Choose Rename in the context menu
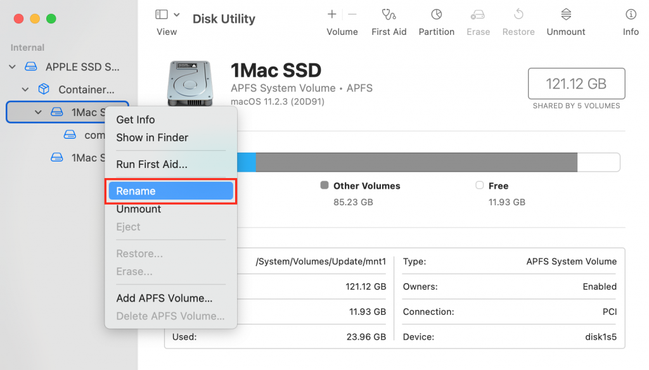 [171, 191]
